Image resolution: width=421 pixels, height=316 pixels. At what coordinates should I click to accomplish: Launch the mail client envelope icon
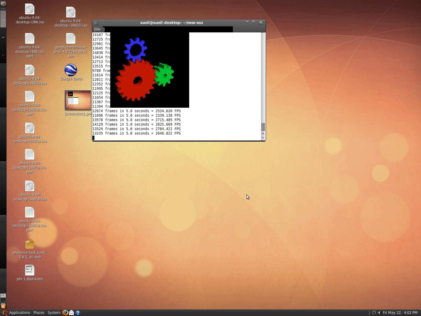point(71,313)
